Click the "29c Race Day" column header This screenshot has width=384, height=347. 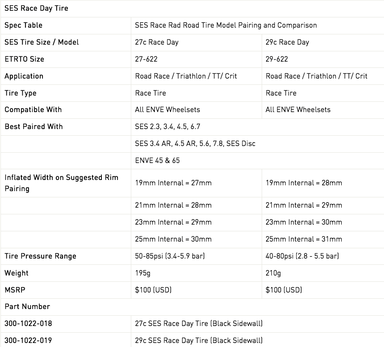click(288, 42)
